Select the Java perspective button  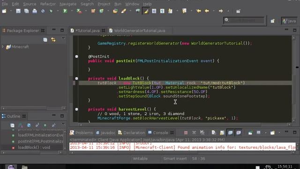[x=290, y=21]
